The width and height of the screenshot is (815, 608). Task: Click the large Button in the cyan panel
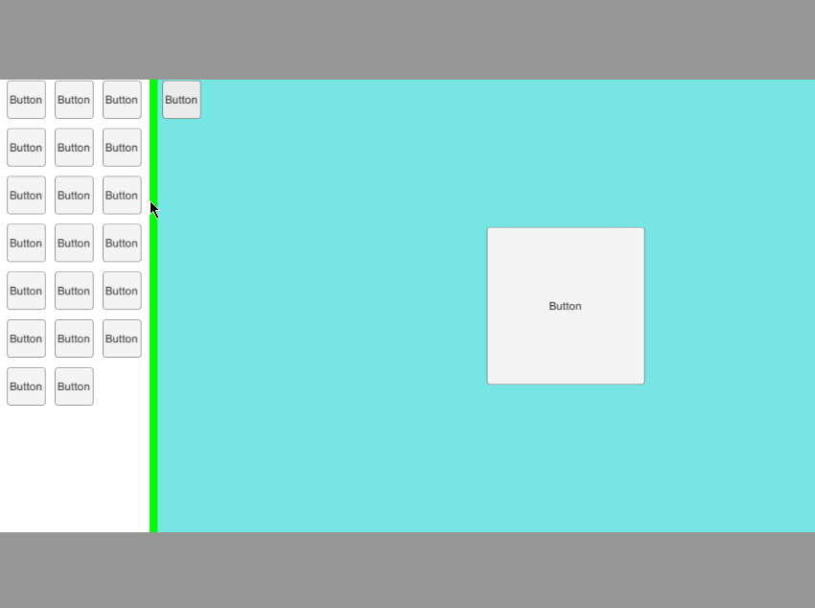tap(566, 306)
